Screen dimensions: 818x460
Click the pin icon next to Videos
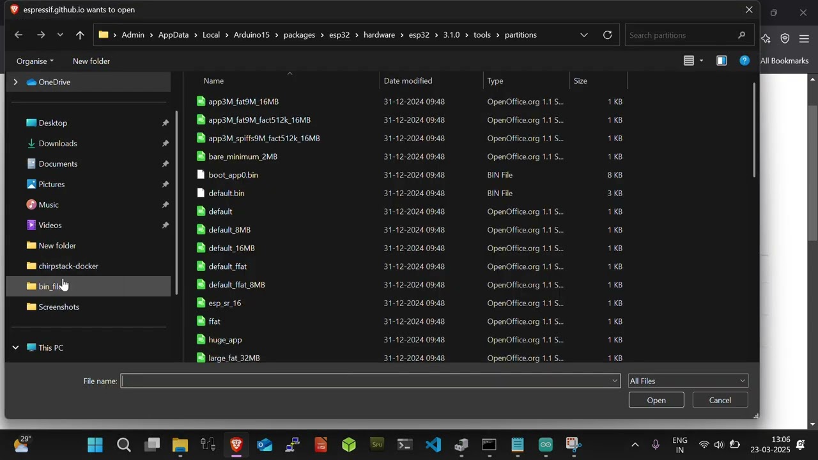165,225
